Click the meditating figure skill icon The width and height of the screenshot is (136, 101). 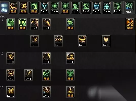tap(70, 92)
